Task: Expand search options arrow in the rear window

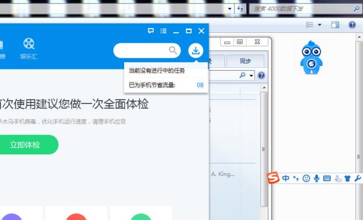Action: pos(251,75)
